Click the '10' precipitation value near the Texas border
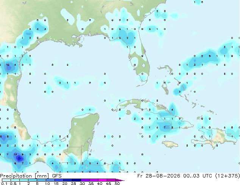The height and width of the screenshot is (185, 240). point(8,65)
